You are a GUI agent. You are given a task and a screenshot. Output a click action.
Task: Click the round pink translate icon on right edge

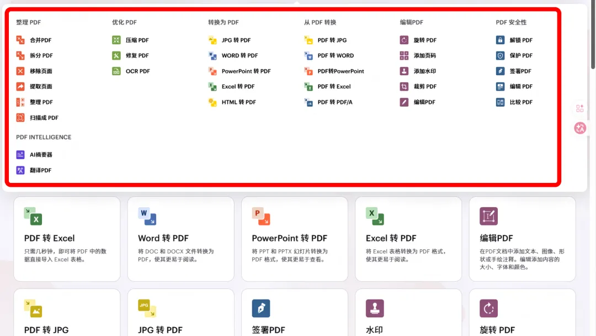pos(580,128)
